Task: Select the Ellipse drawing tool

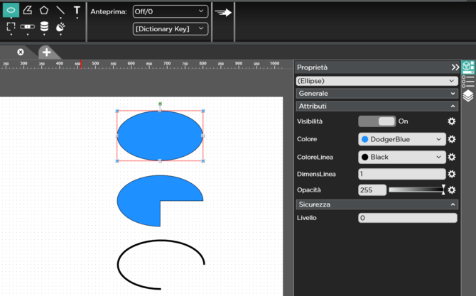Action: click(x=11, y=11)
